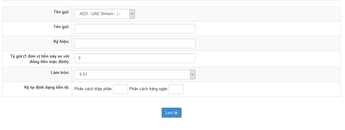
Task: Open the AED - UAE Dirham currency selector
Action: pos(102,14)
